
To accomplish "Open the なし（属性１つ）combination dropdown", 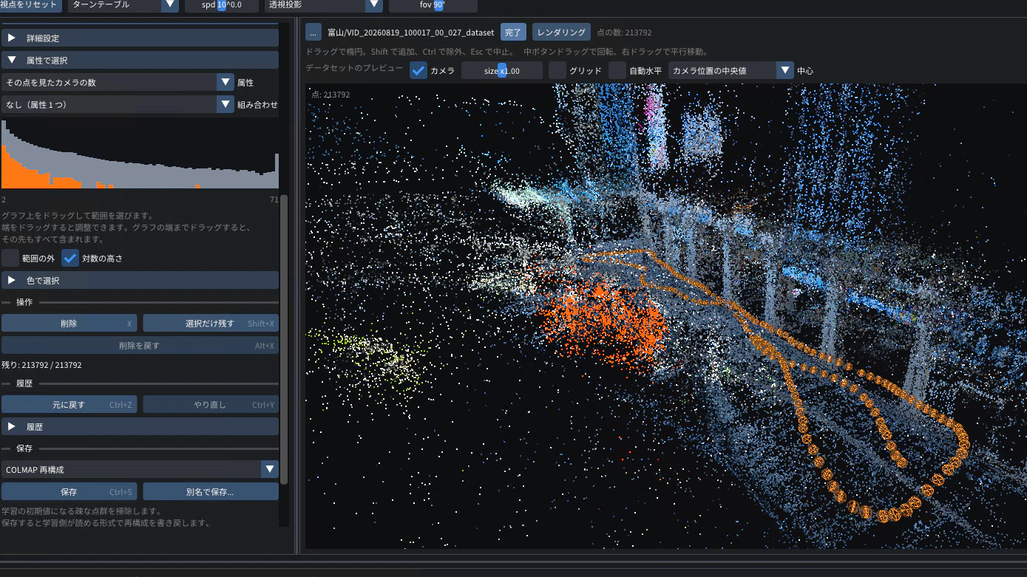I will point(118,104).
